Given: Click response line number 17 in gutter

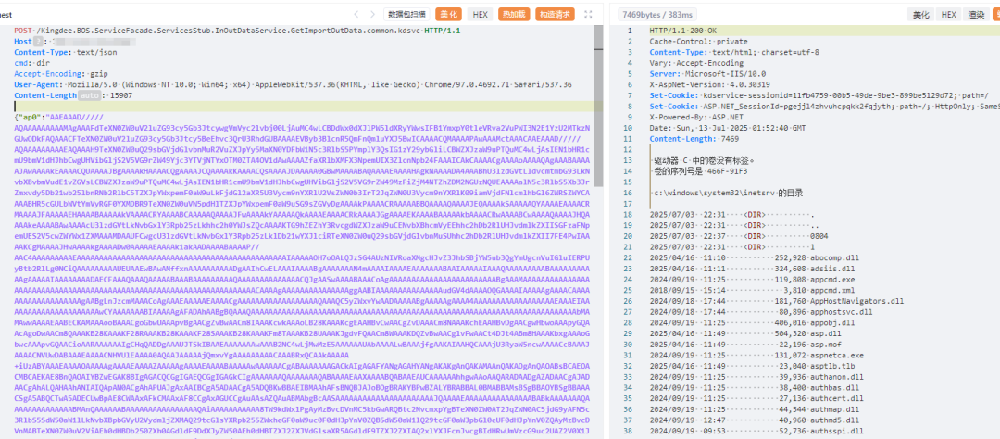Looking at the screenshot, I should [x=629, y=204].
